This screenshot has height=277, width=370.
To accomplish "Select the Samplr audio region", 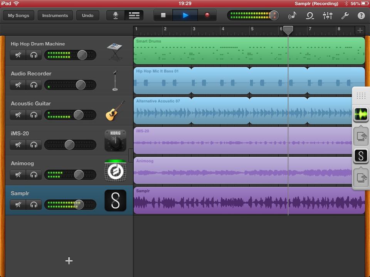I will (x=249, y=200).
